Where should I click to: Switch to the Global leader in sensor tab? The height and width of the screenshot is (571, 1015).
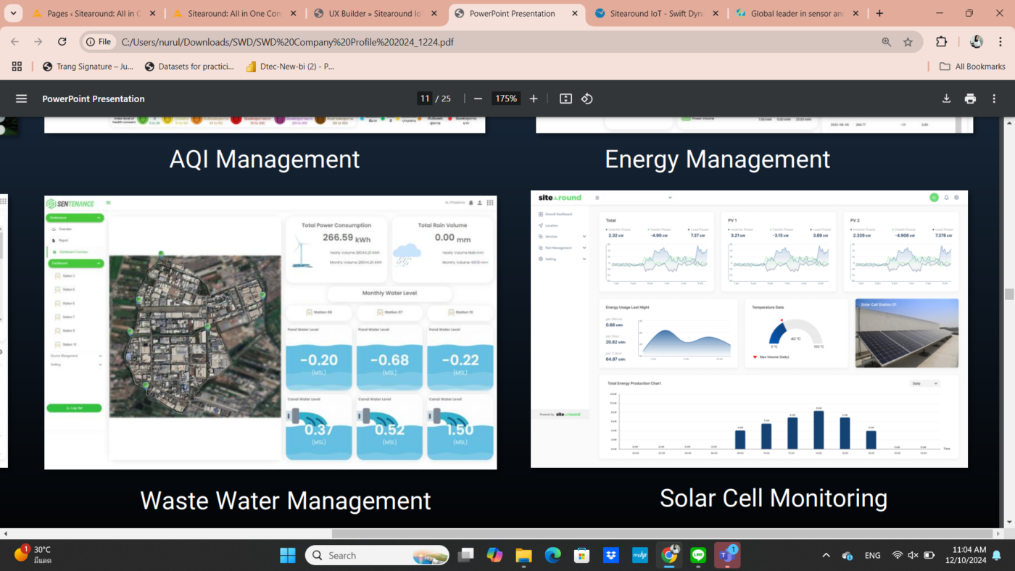[790, 12]
